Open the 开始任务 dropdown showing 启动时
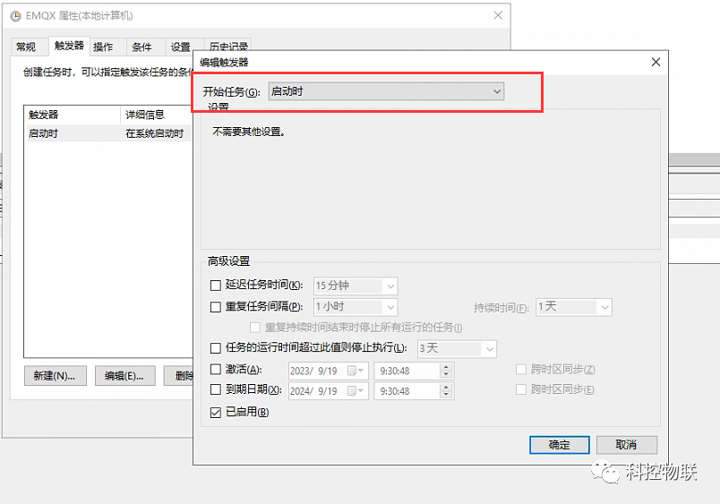This screenshot has width=720, height=504. (386, 91)
